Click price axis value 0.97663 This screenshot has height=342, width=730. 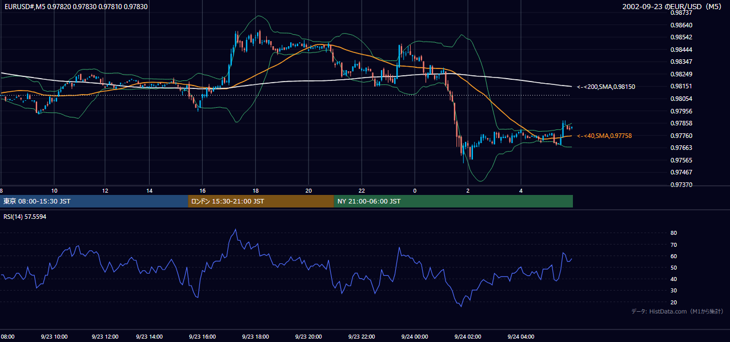pyautogui.click(x=681, y=148)
